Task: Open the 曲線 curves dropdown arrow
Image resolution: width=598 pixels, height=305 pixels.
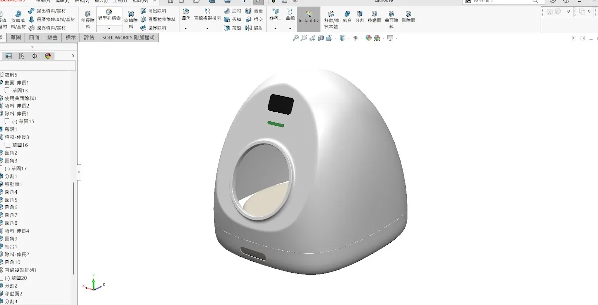Action: 290,29
